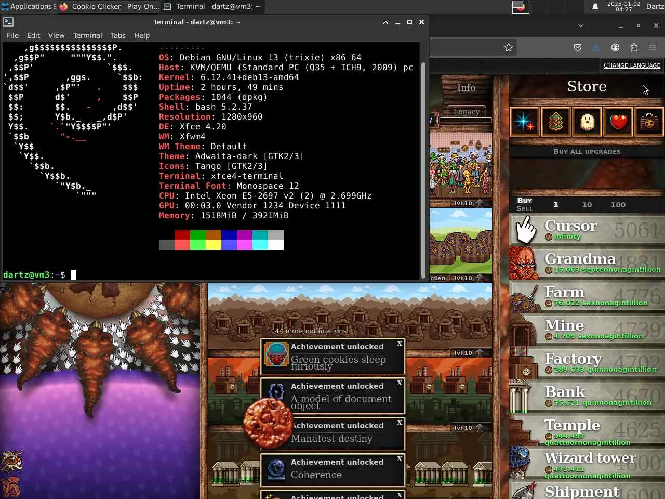The width and height of the screenshot is (665, 499).
Task: Buy a Grandma building in the Store
Action: pos(587,262)
